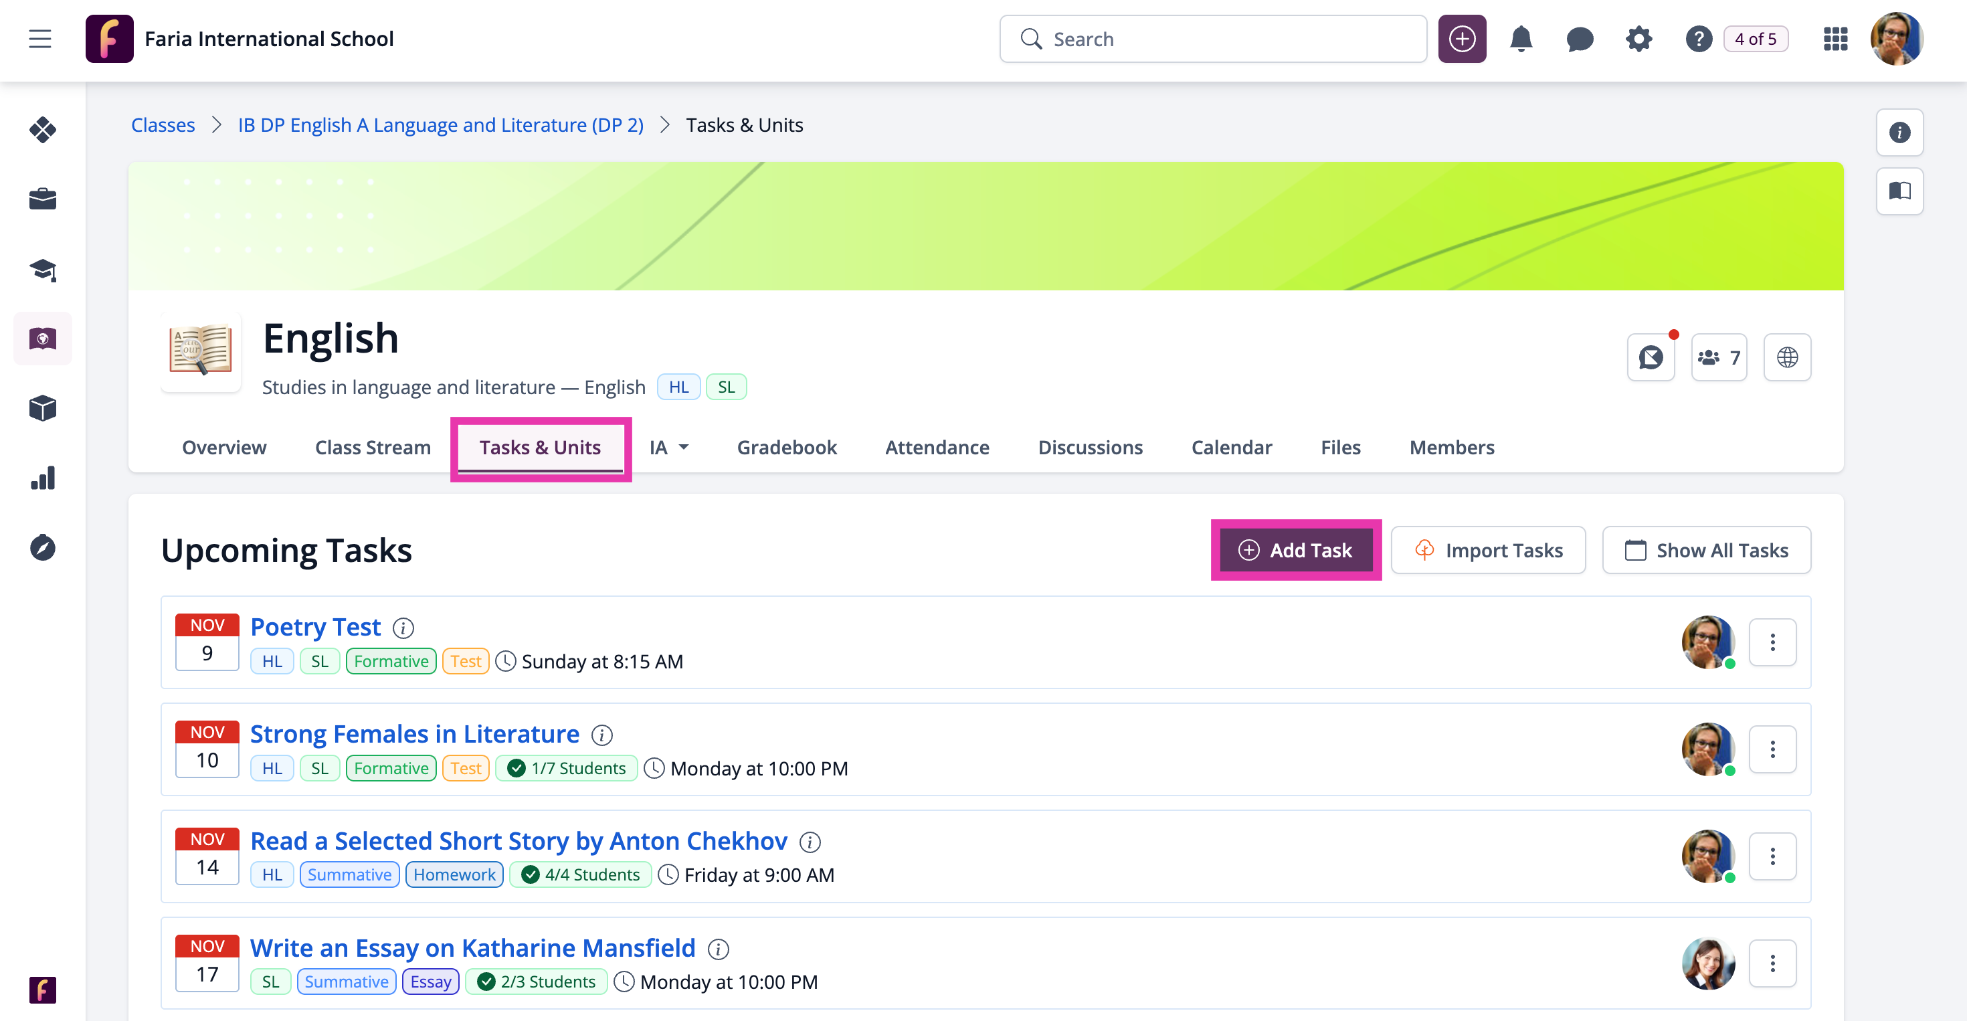Click the graduation cap sidebar icon
This screenshot has height=1021, width=1967.
click(43, 270)
